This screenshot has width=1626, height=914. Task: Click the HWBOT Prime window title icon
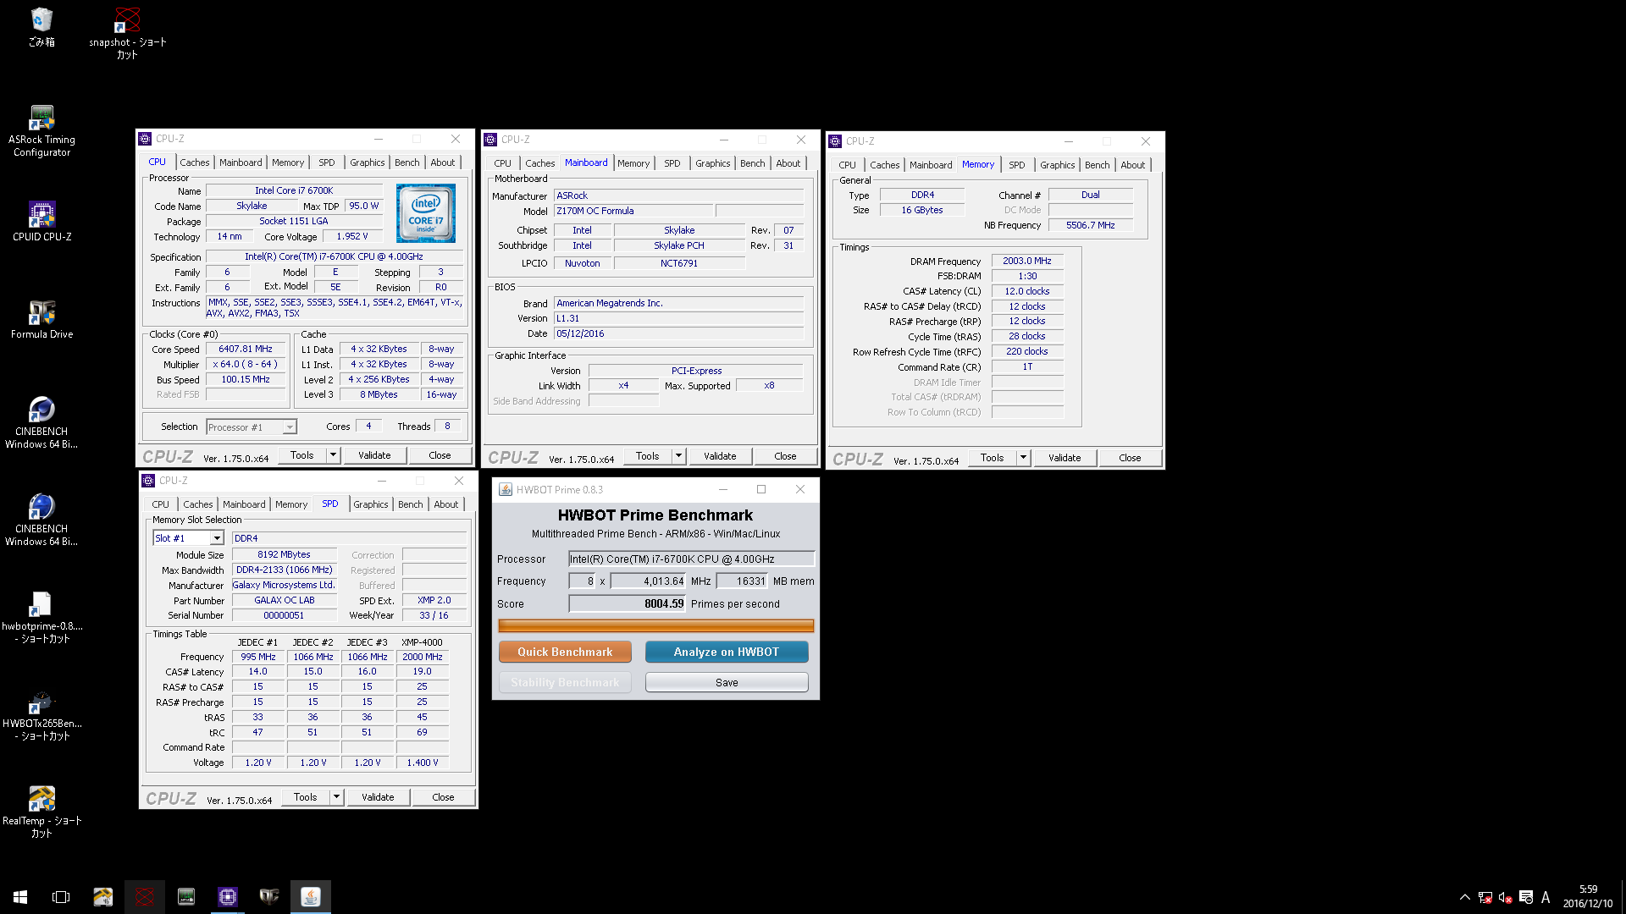click(506, 489)
